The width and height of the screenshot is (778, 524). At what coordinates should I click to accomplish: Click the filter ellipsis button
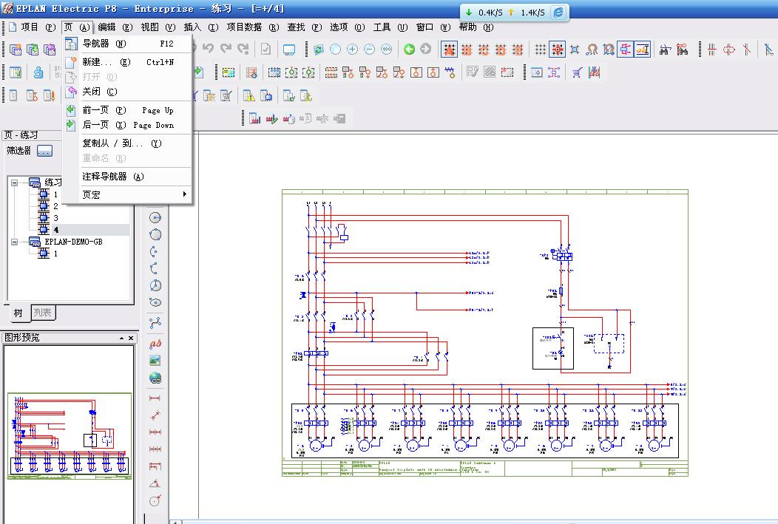click(45, 151)
